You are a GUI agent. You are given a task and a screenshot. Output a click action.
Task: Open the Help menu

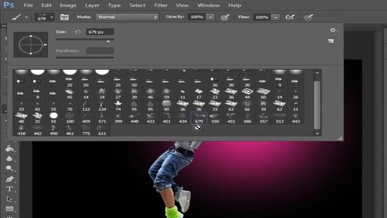[x=235, y=5]
